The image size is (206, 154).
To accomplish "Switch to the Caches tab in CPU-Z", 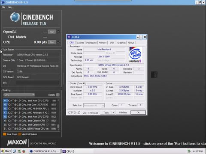I will [x=80, y=43].
